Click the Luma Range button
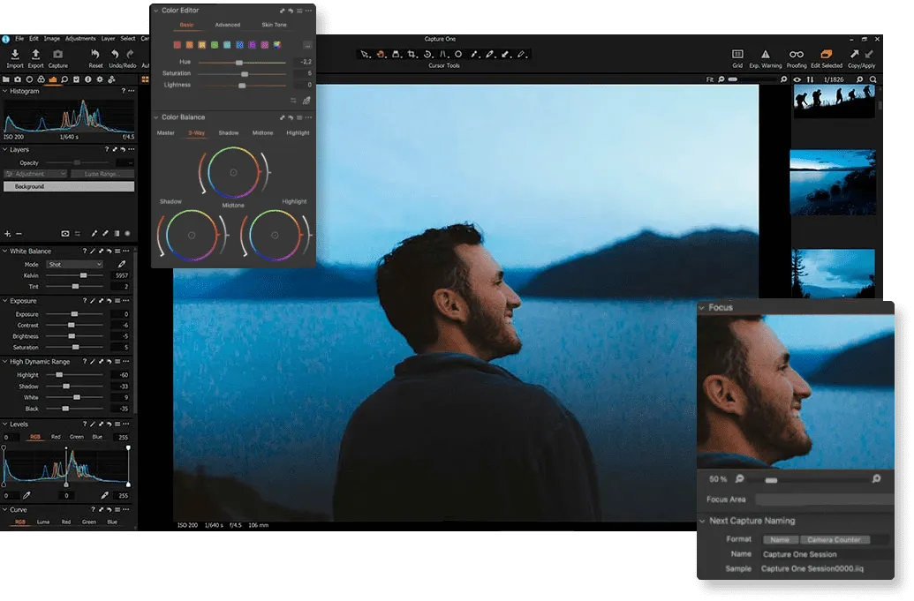 [x=102, y=175]
